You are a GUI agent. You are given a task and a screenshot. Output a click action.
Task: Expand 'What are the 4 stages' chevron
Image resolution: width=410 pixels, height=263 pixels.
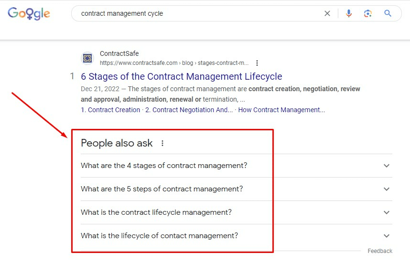pos(387,166)
